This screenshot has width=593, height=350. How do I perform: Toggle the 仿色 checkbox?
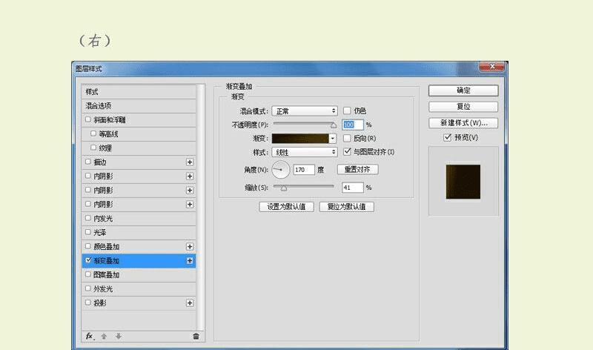pos(347,110)
